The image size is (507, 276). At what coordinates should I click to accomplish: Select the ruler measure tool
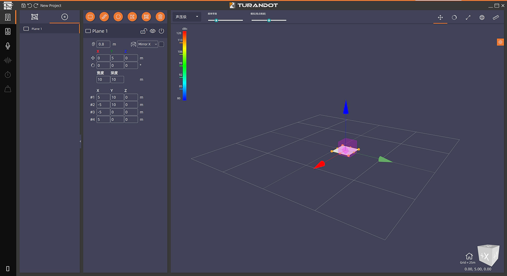(x=496, y=17)
